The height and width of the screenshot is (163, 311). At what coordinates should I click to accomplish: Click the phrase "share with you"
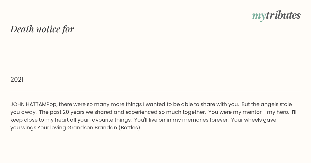pos(221,104)
